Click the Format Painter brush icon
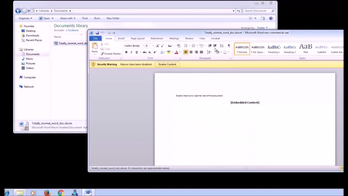This screenshot has width=348, height=196. click(102, 54)
